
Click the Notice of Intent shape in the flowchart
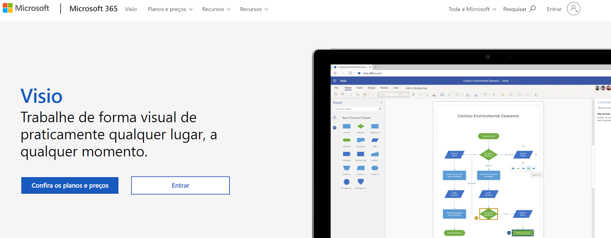pyautogui.click(x=454, y=155)
